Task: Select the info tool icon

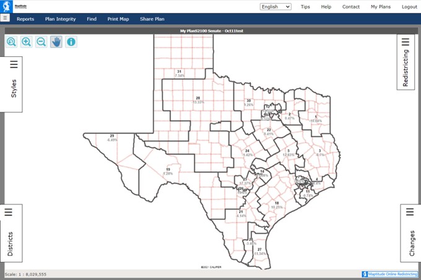Action: pyautogui.click(x=71, y=42)
